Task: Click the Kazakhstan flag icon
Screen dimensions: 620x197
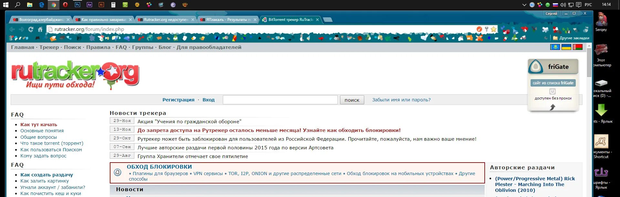Action: [555, 47]
